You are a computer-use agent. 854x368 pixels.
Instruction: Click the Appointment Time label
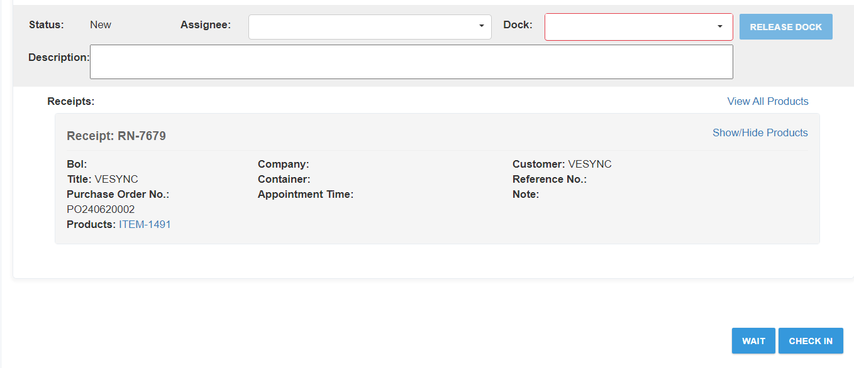[x=306, y=194]
